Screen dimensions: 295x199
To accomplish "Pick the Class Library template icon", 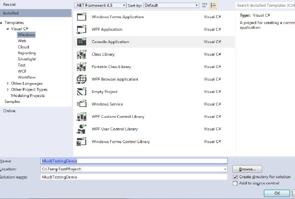I will click(82, 54).
